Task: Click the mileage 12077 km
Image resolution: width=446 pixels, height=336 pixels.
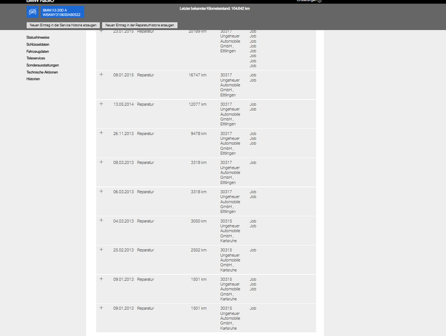Action: click(197, 105)
